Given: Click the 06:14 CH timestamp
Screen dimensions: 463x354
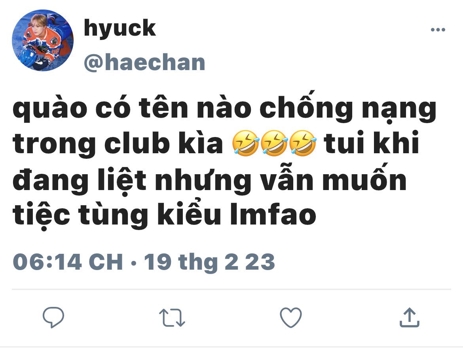Looking at the screenshot, I should click(68, 262).
